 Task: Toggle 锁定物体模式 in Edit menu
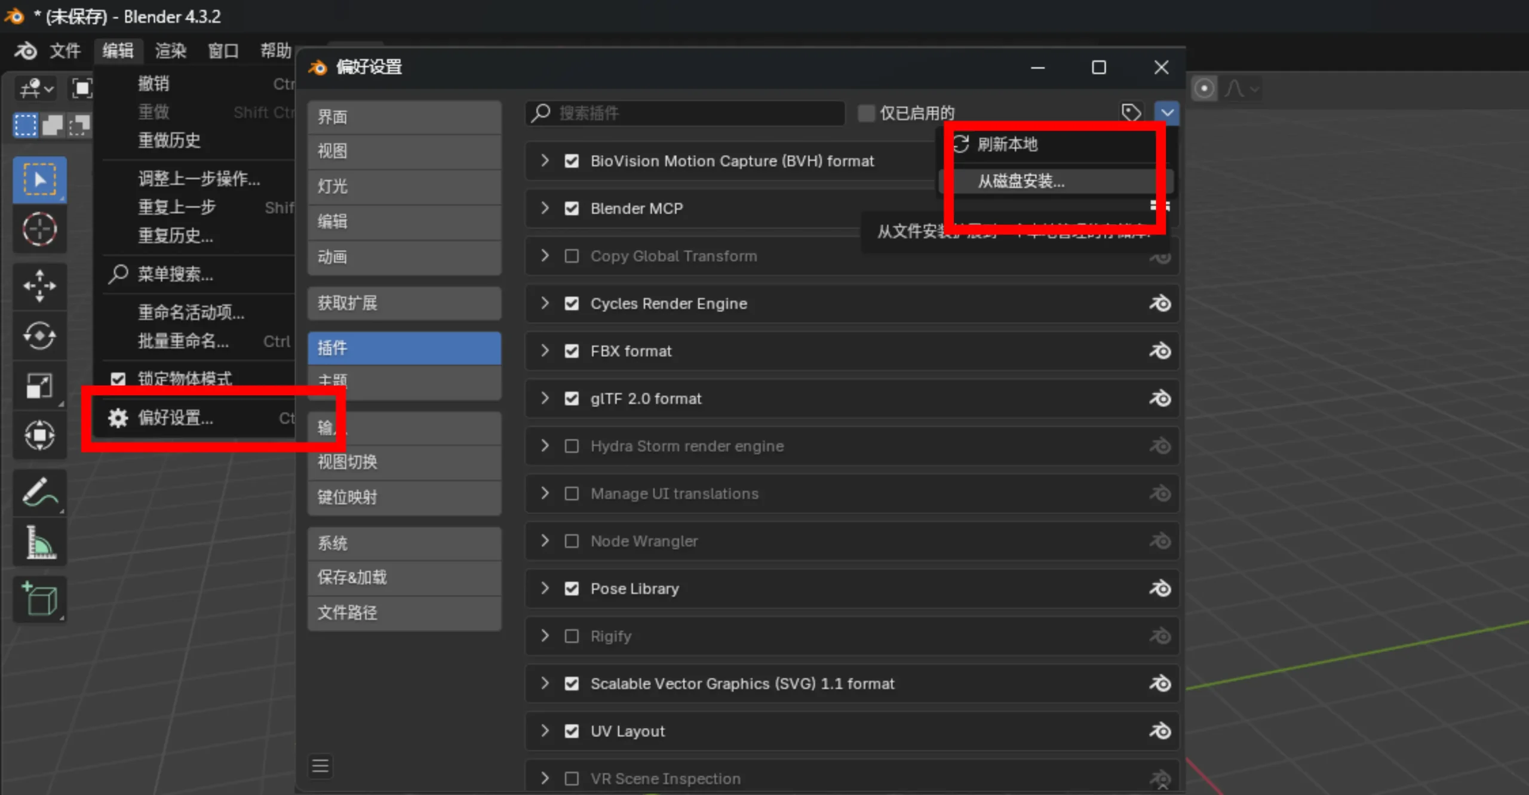195,378
